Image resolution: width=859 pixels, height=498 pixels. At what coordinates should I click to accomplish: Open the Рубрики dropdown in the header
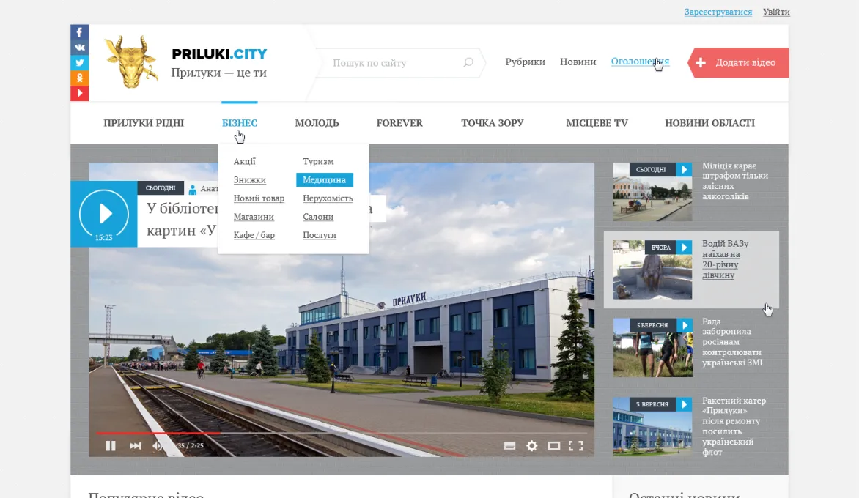point(525,62)
